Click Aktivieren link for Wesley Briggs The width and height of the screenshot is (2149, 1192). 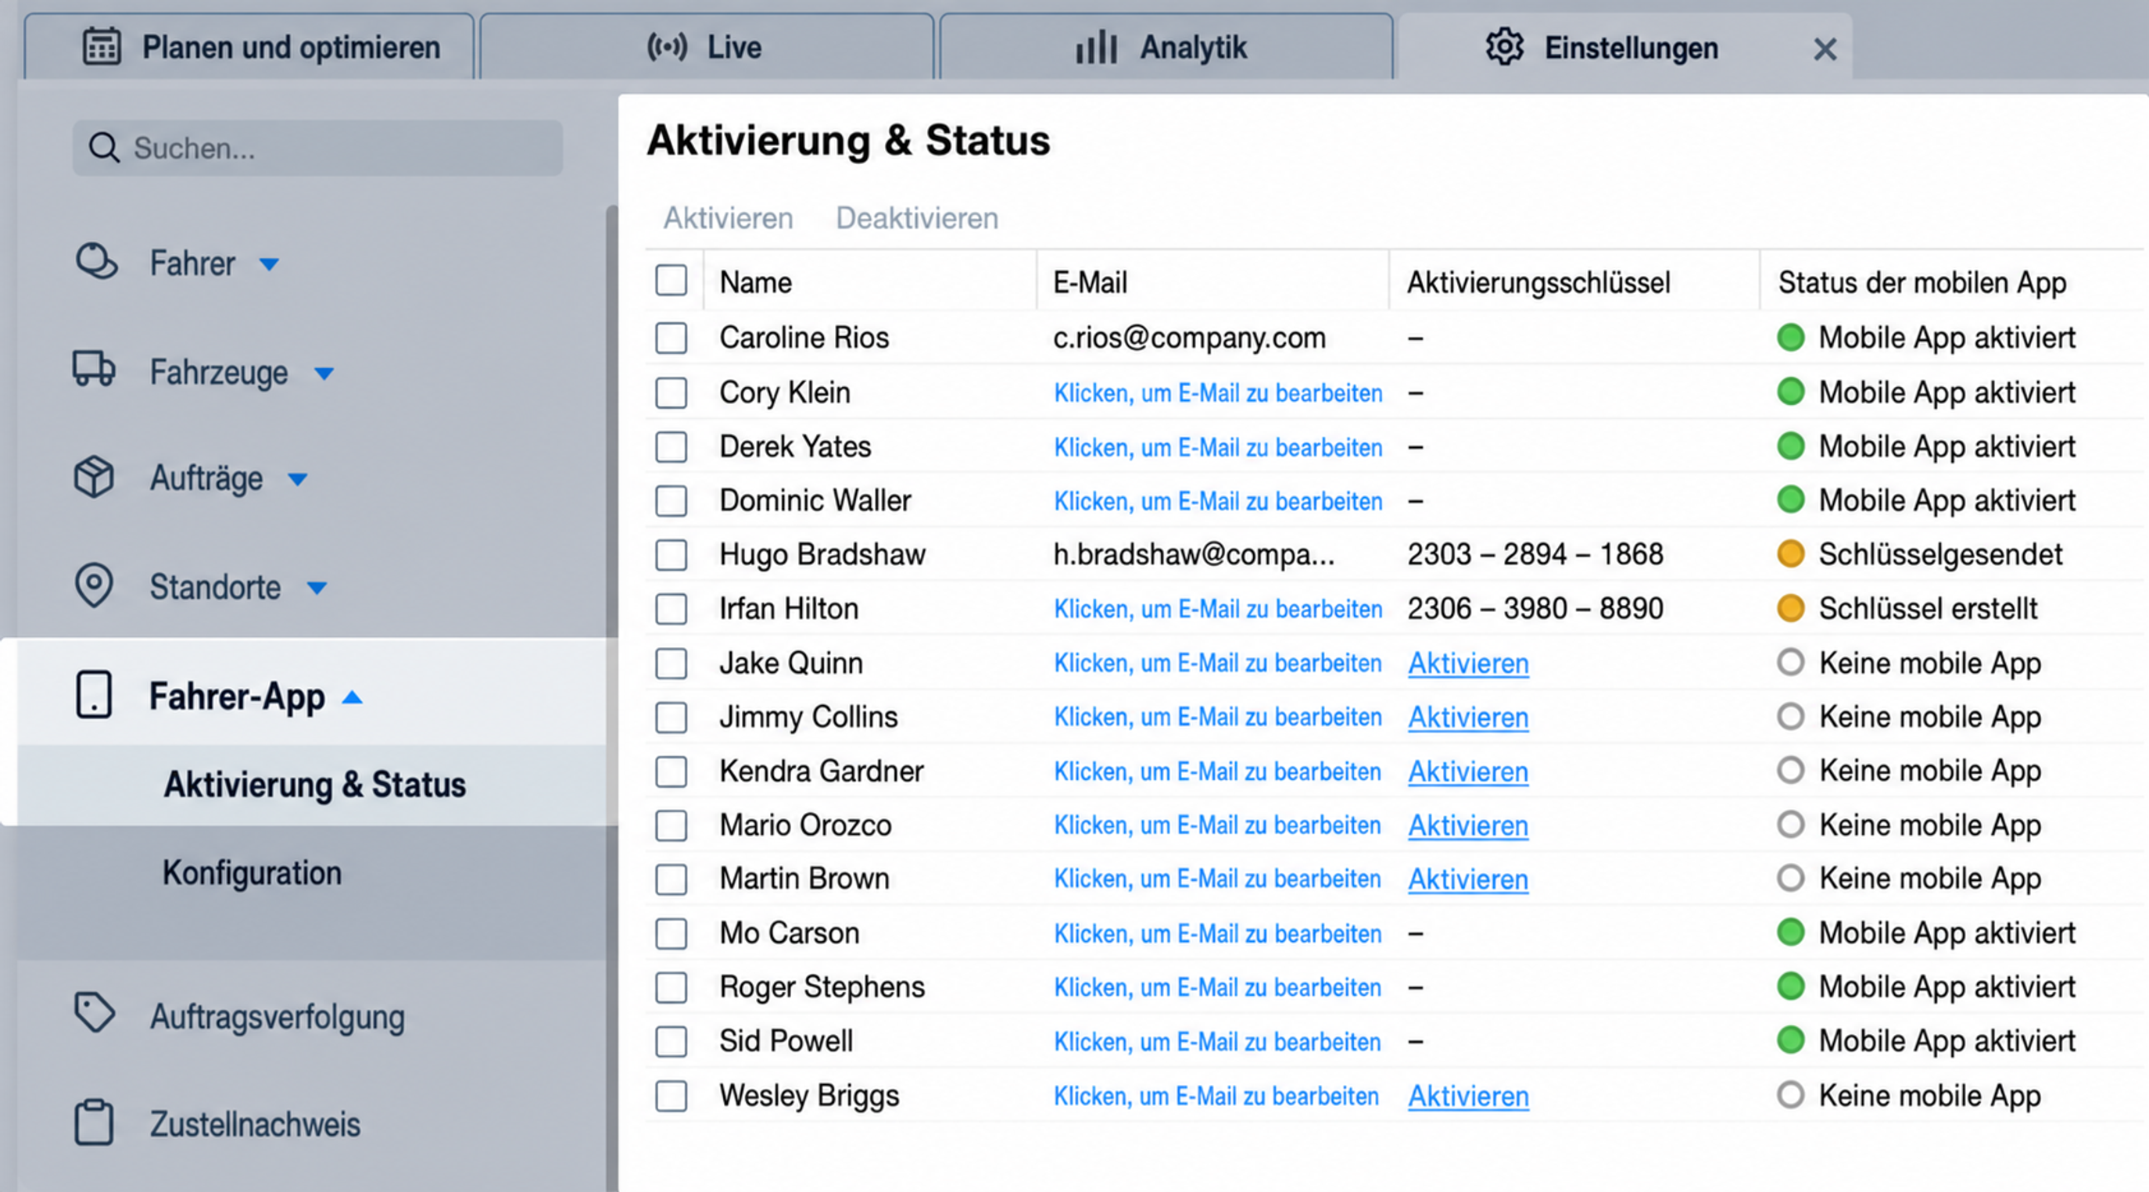pyautogui.click(x=1468, y=1096)
